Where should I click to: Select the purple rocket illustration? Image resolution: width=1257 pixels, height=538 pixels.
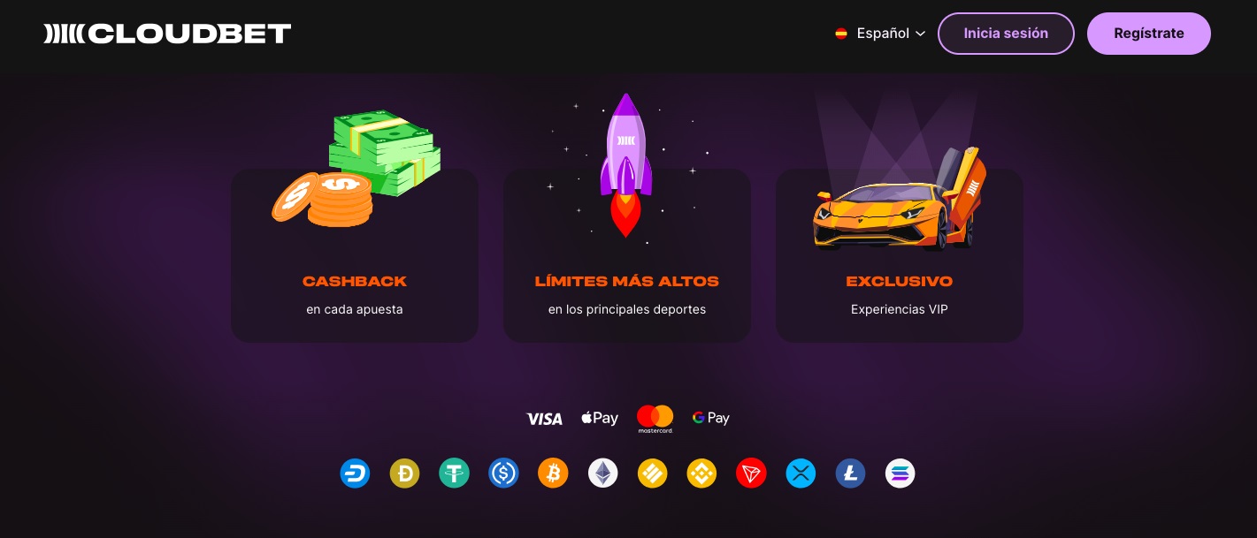click(625, 165)
